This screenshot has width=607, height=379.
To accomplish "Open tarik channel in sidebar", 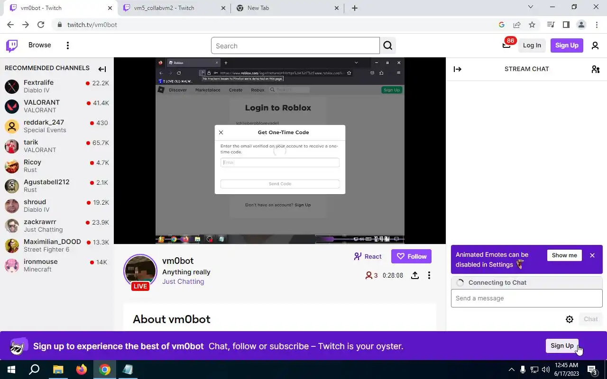I will pyautogui.click(x=57, y=146).
